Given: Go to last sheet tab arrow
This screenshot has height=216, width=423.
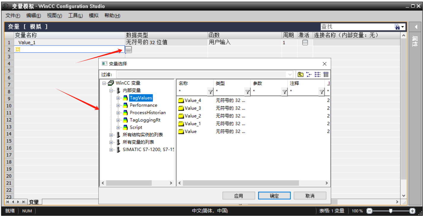Looking at the screenshot, I should tap(24, 202).
